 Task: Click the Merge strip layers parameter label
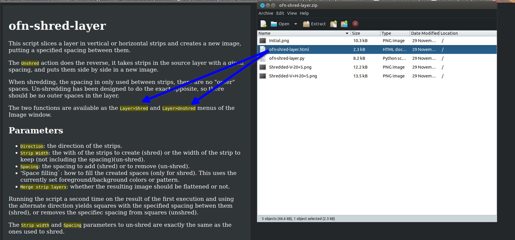[x=43, y=187]
